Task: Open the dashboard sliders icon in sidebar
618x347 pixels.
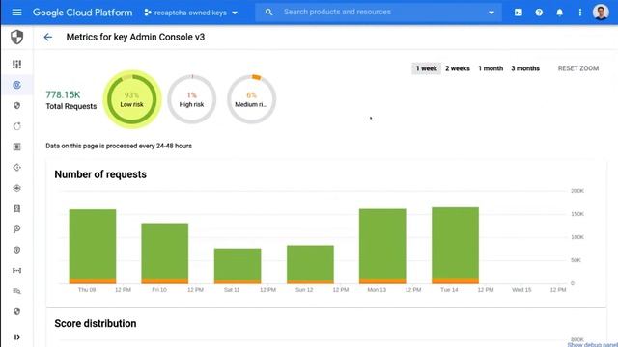Action: click(16, 65)
